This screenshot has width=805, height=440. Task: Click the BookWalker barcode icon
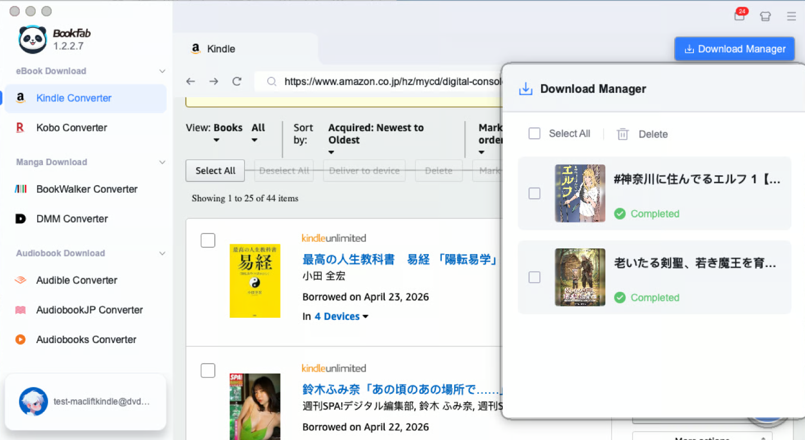click(x=21, y=189)
